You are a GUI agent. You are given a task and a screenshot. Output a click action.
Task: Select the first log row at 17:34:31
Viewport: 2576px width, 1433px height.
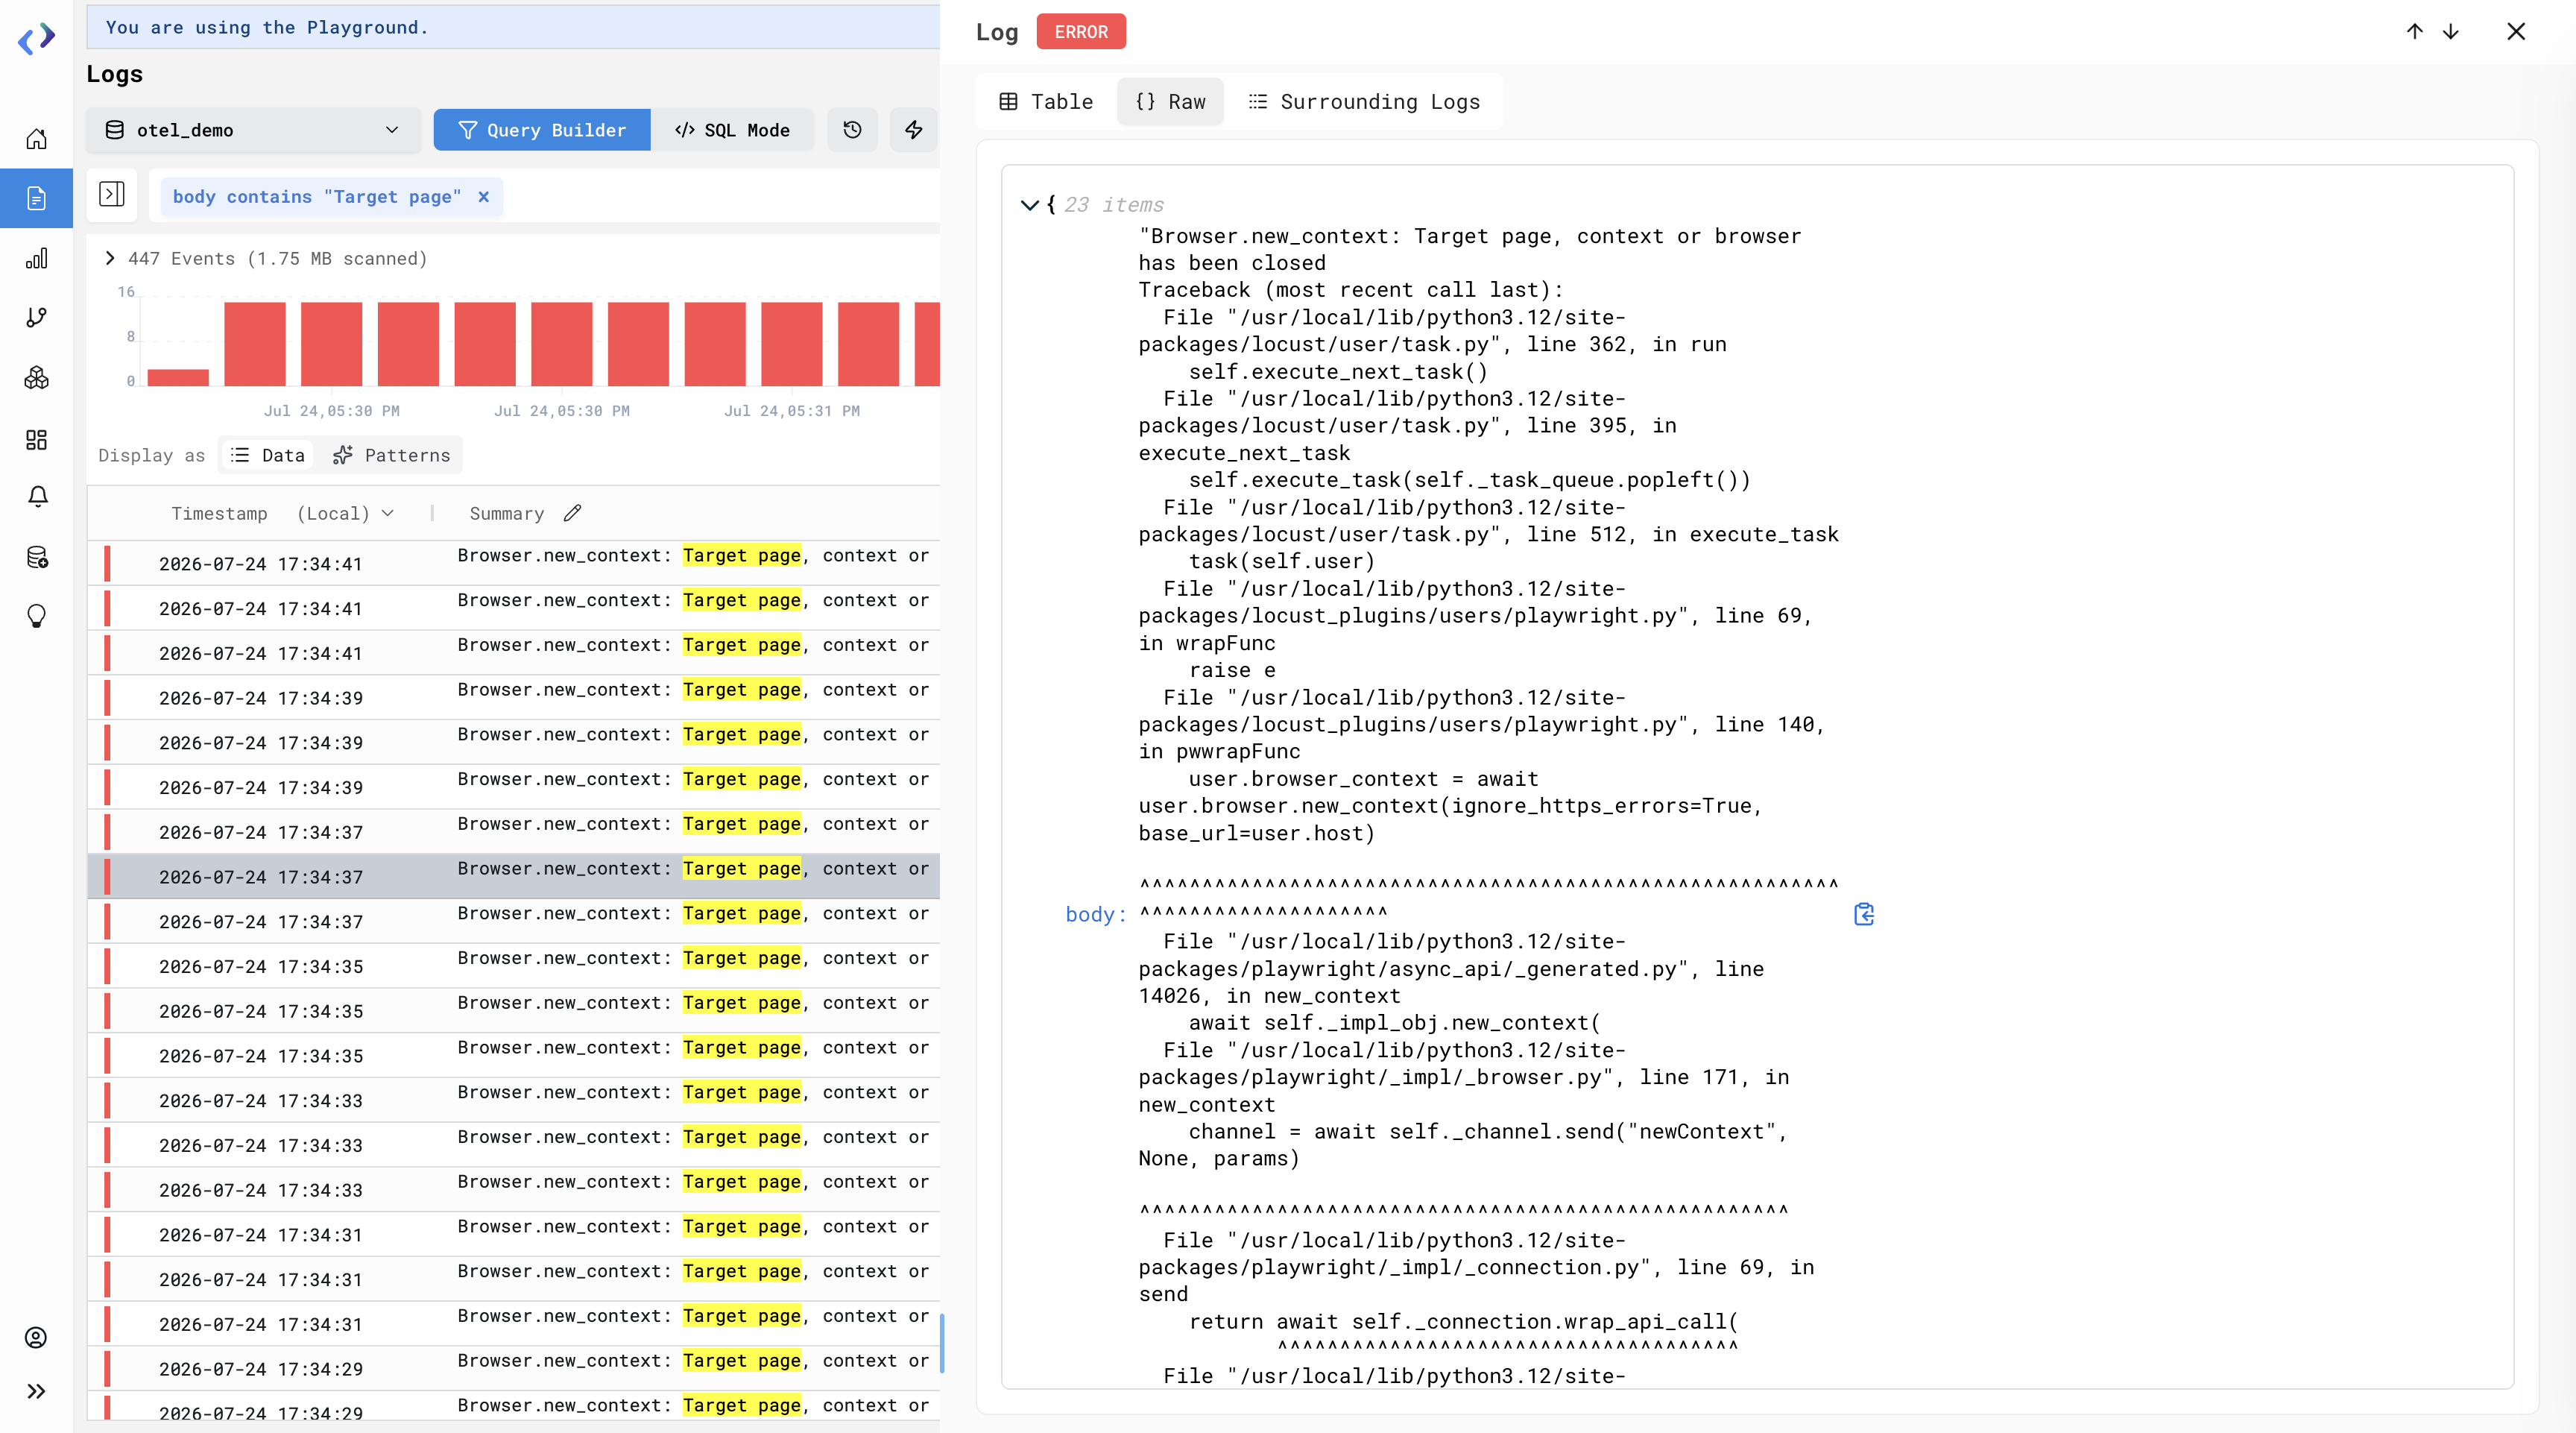[x=513, y=1234]
